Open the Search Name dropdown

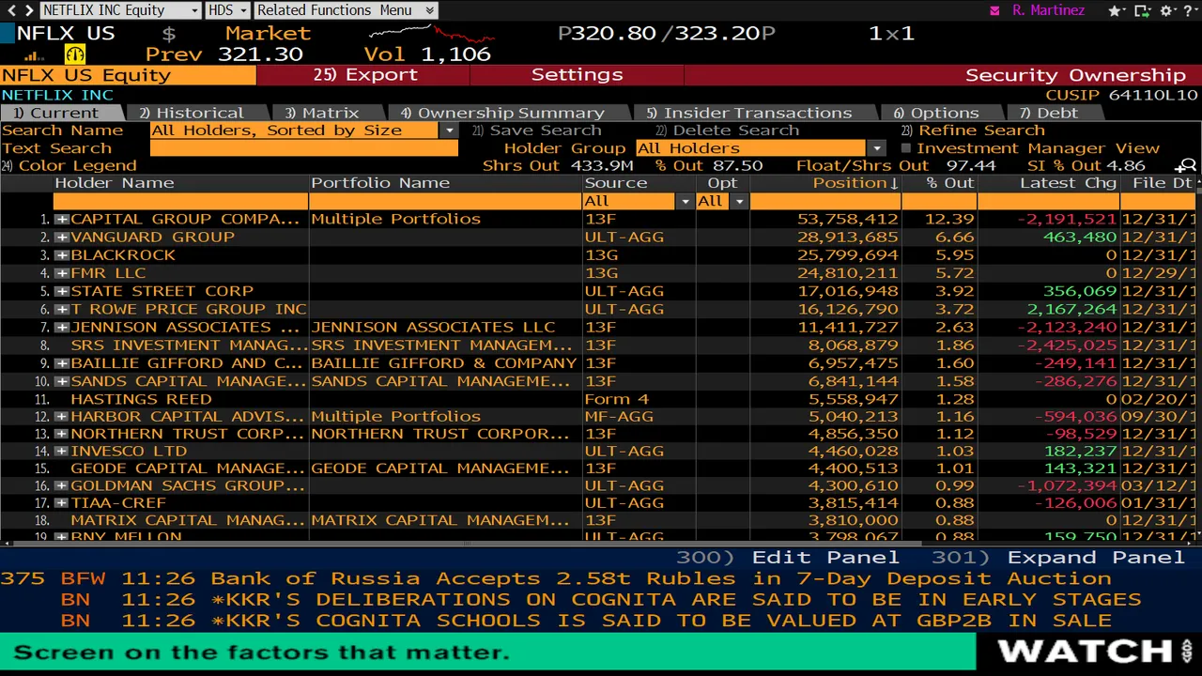[450, 131]
